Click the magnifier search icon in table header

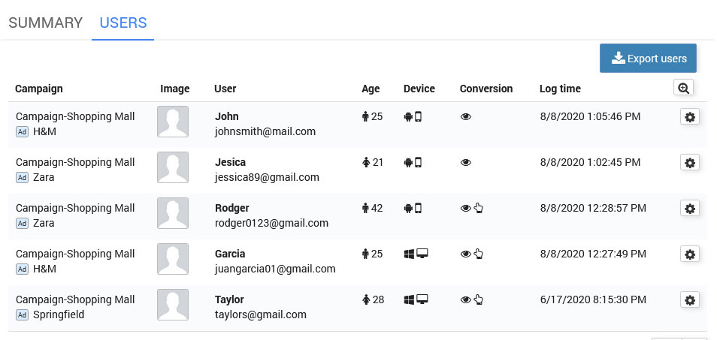683,88
